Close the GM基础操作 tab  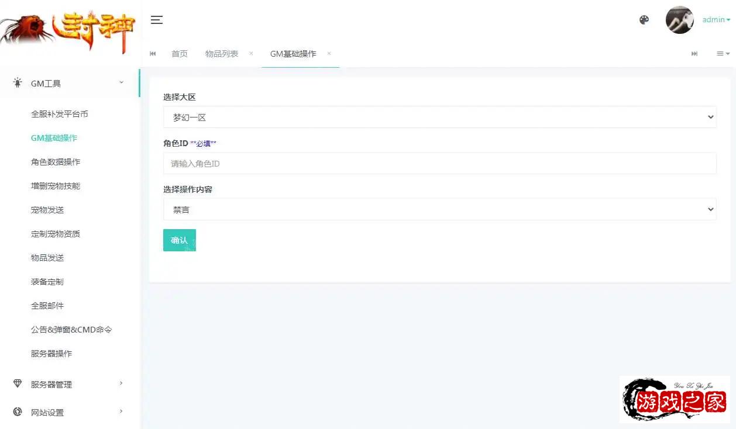tap(329, 53)
